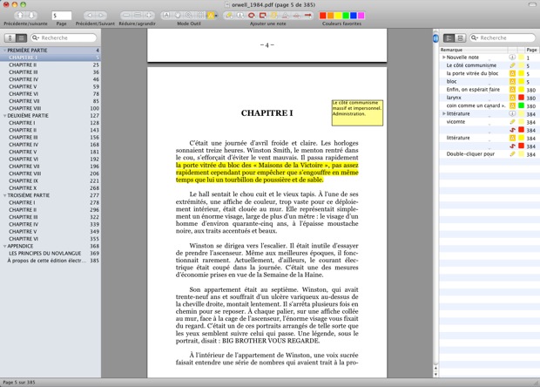
Task: Add a box rectangle note
Action: tap(263, 15)
